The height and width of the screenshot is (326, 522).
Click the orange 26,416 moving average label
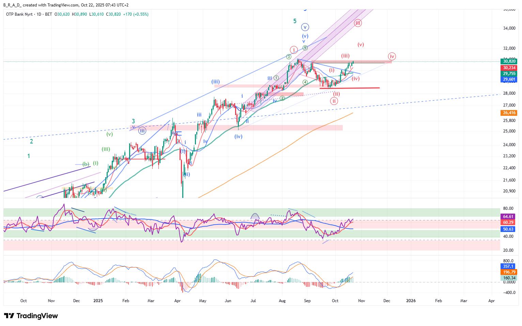click(509, 113)
